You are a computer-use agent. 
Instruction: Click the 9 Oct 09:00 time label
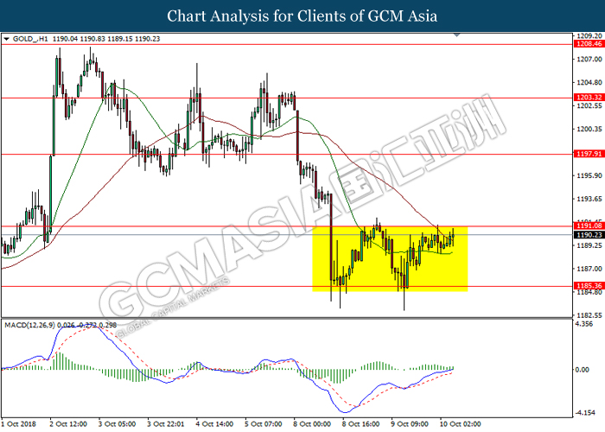pyautogui.click(x=409, y=424)
